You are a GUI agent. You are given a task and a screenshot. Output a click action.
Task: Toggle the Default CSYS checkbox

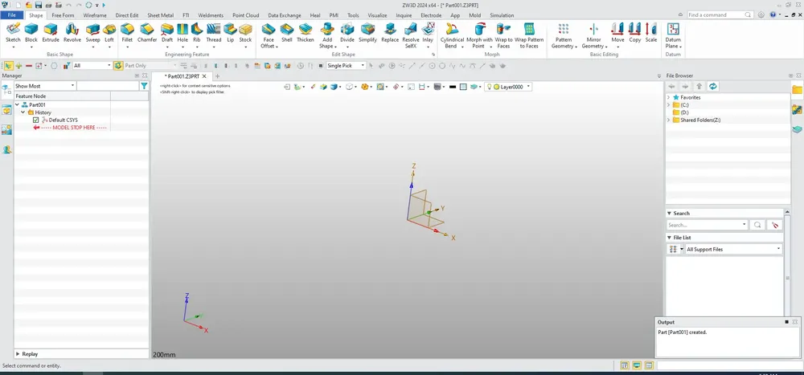(x=36, y=120)
